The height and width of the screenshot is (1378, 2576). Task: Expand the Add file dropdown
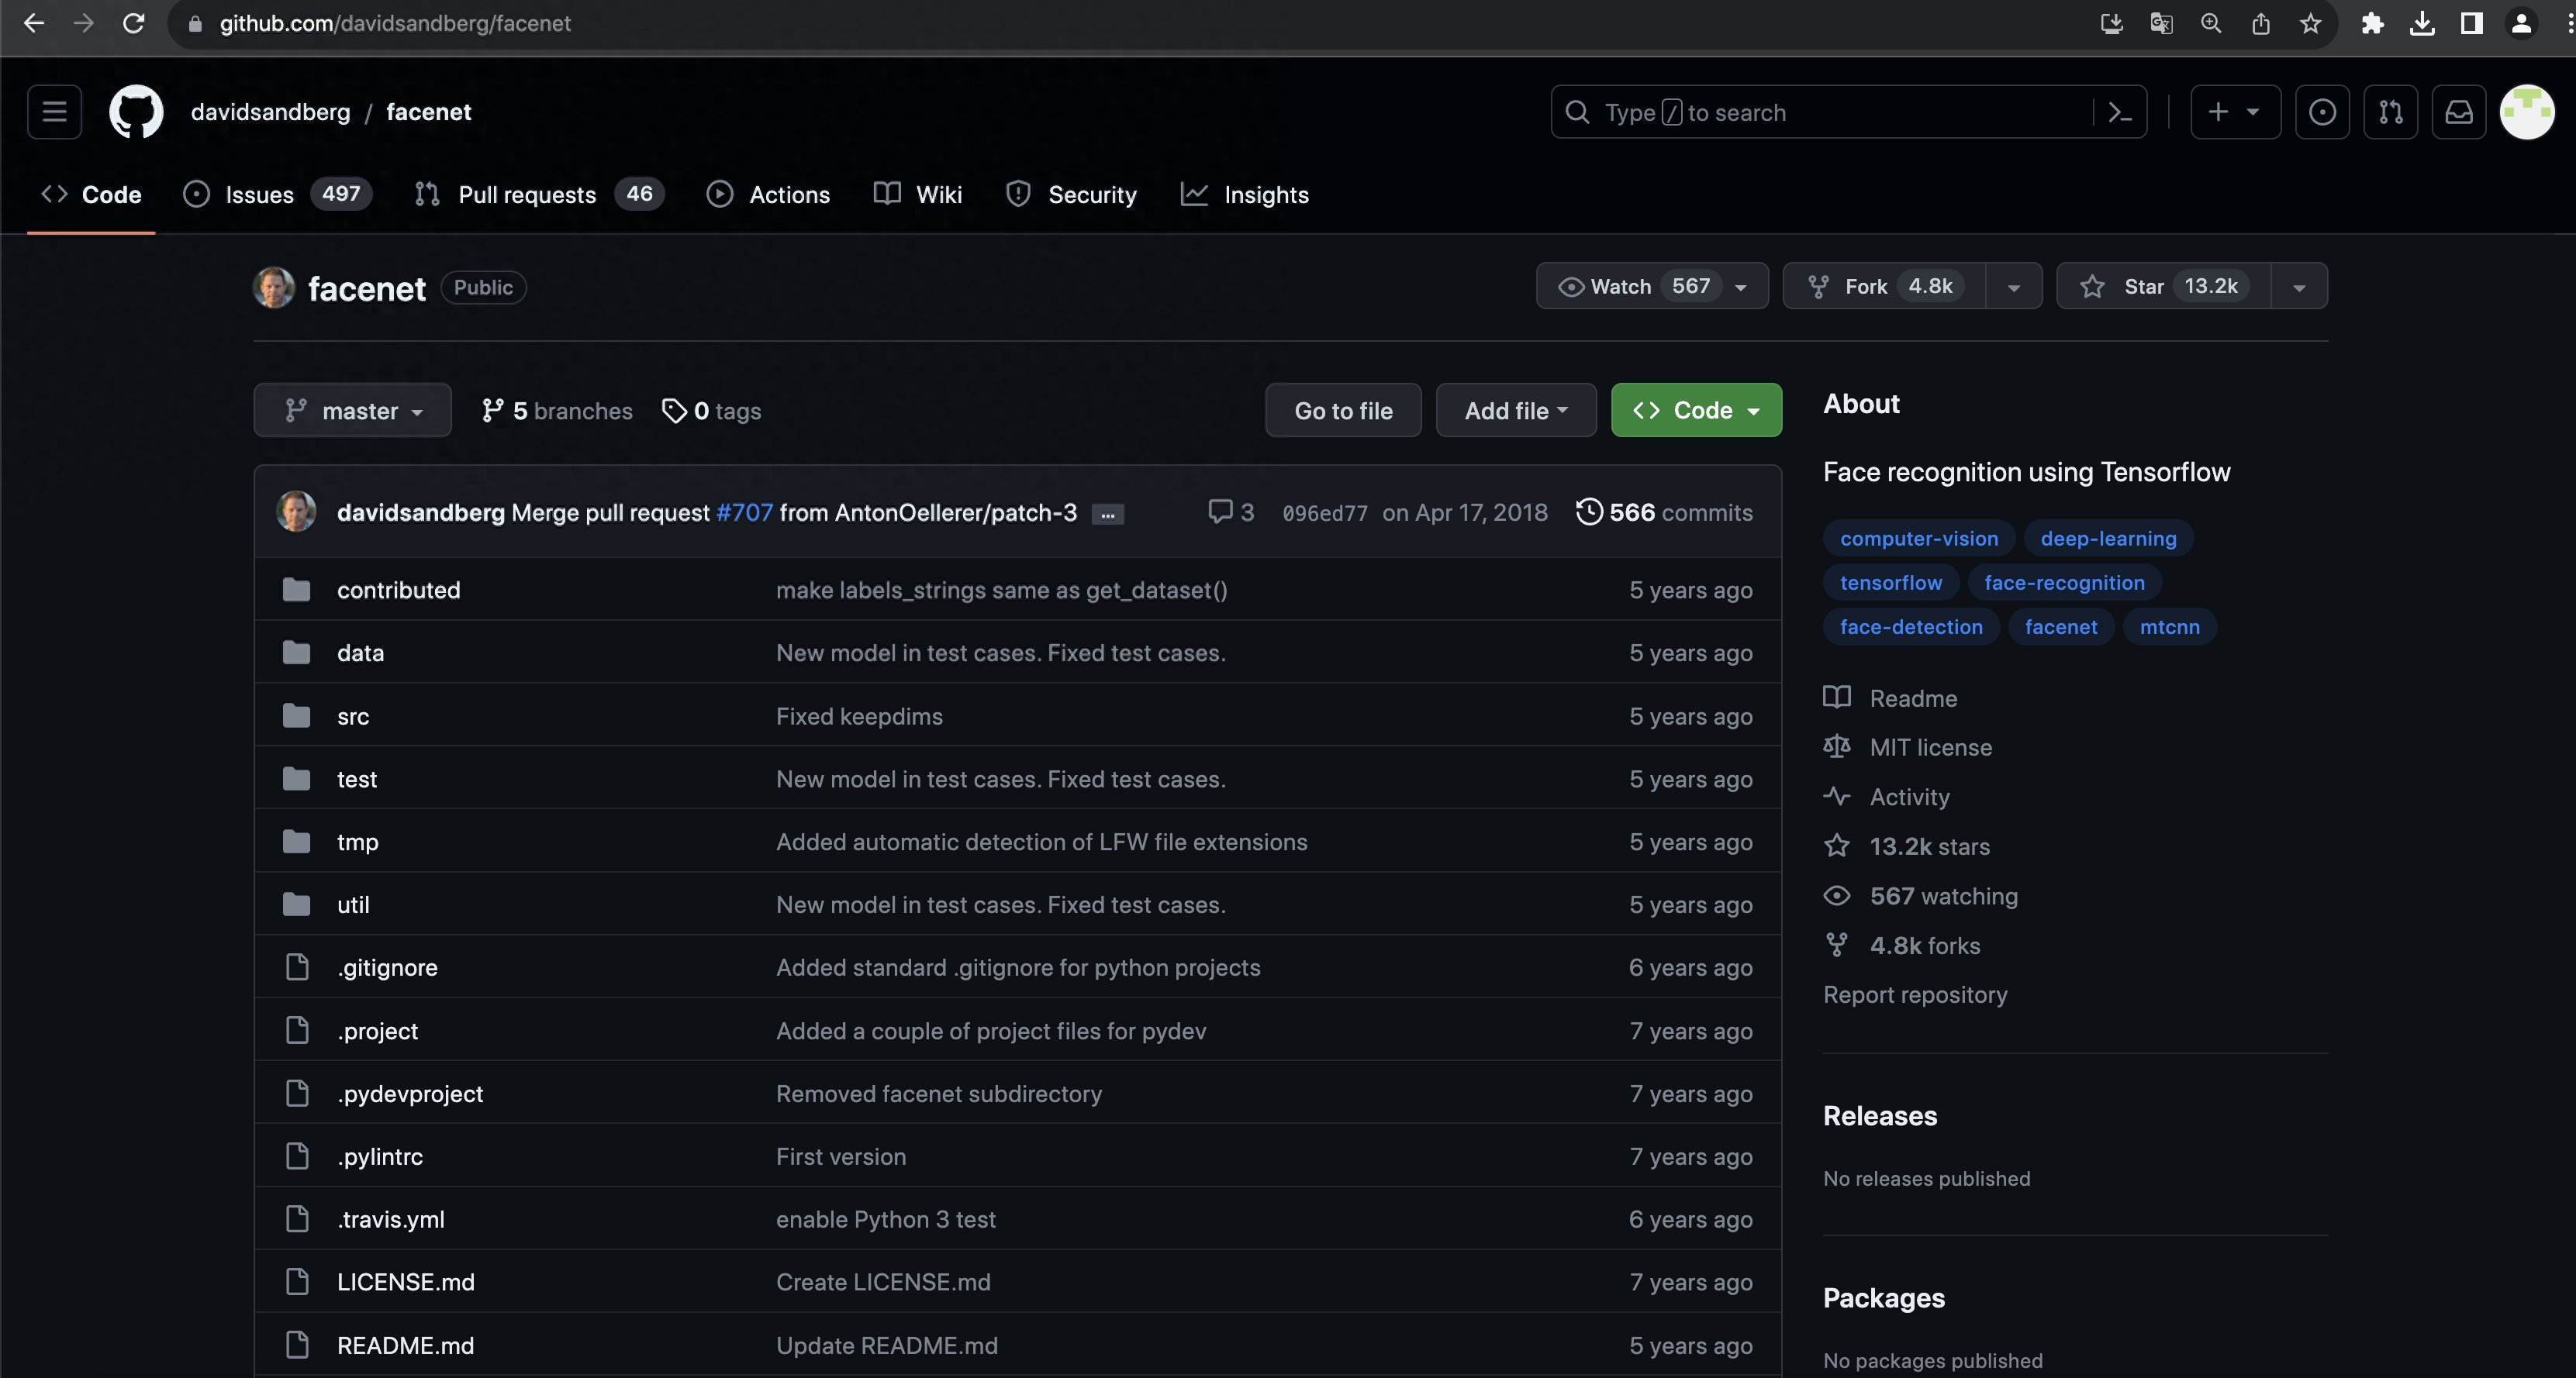click(1516, 410)
